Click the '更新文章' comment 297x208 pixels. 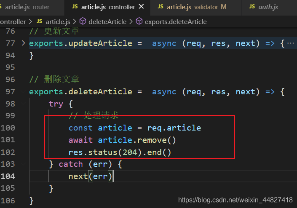pyautogui.click(x=62, y=31)
